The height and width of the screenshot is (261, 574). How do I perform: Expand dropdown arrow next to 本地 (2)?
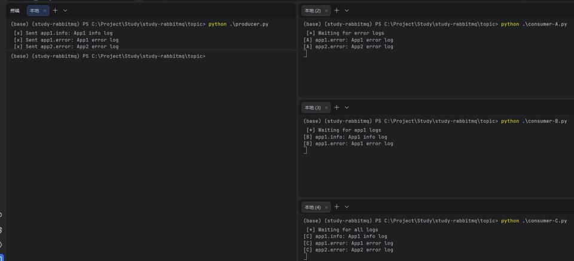347,10
